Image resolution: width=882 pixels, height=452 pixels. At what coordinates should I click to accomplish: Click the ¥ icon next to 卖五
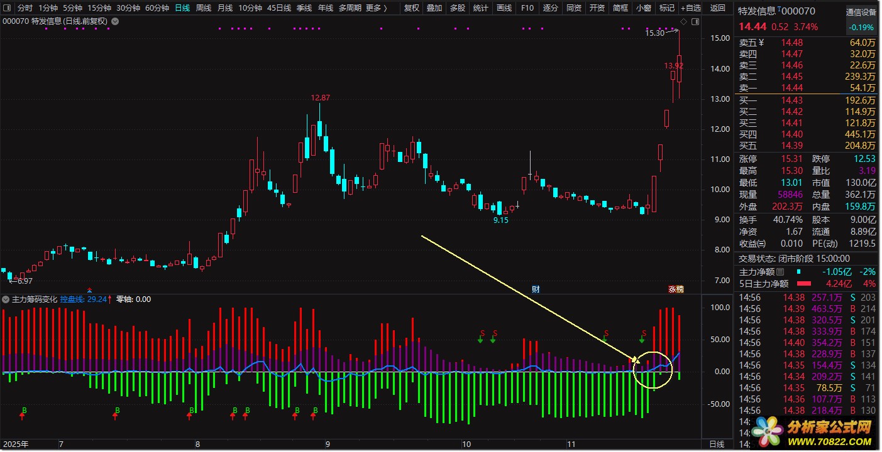pos(761,43)
